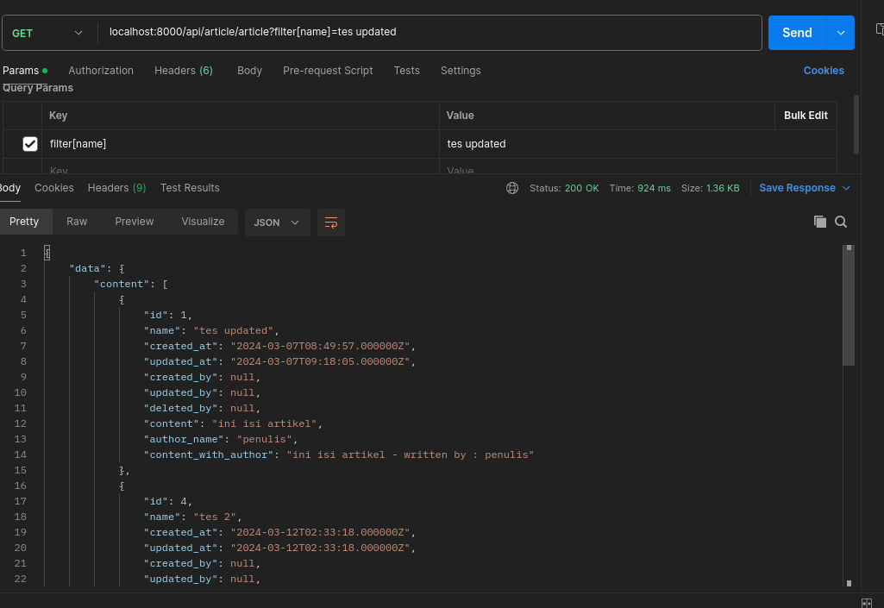Click the request URL input field
This screenshot has height=608, width=884.
[x=431, y=33]
